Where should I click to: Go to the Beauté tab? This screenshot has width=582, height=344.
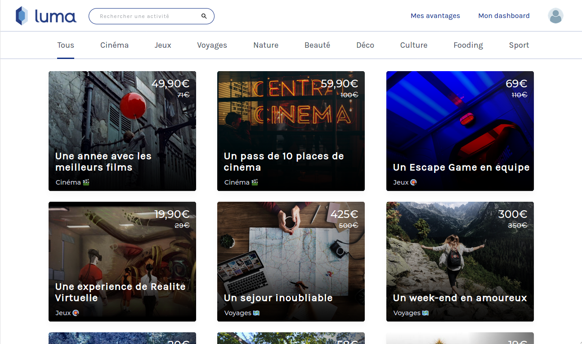(318, 45)
